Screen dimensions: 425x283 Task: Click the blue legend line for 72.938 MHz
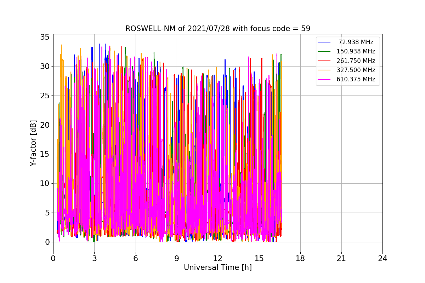324,42
